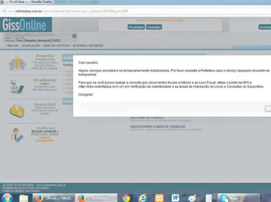Click the situação cadastral person icon
Image resolution: width=271 pixels, height=202 pixels.
(16, 134)
